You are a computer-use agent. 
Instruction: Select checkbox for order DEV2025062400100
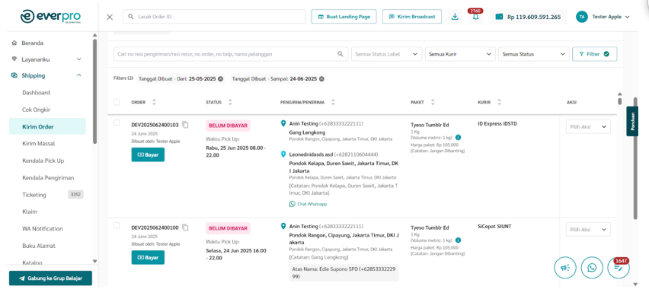click(117, 225)
